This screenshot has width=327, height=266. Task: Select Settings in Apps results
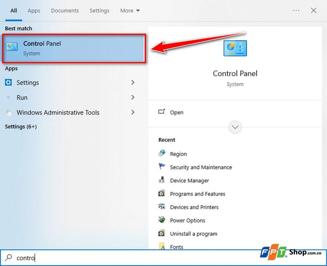click(70, 83)
